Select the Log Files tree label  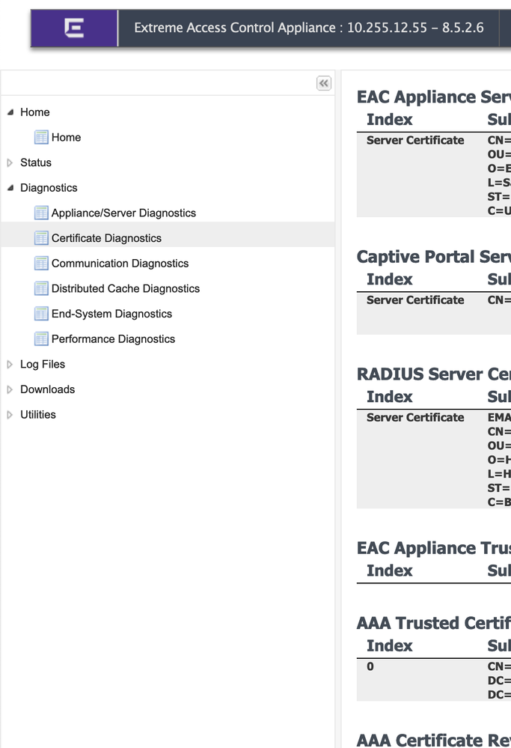[43, 365]
